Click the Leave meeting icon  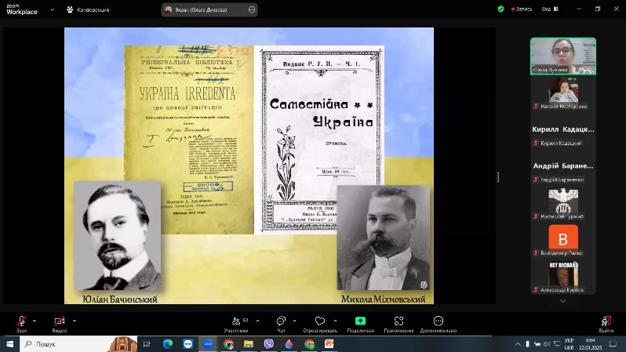606,321
